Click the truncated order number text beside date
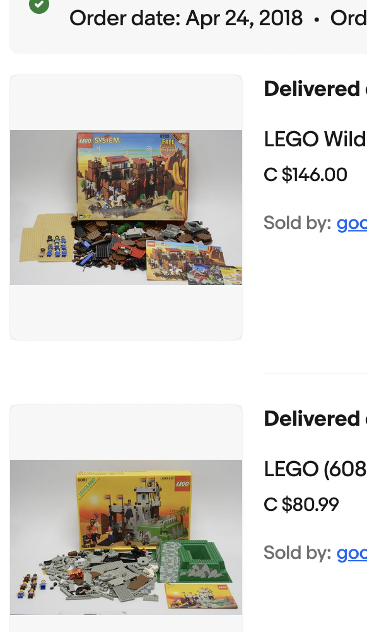 [x=349, y=18]
